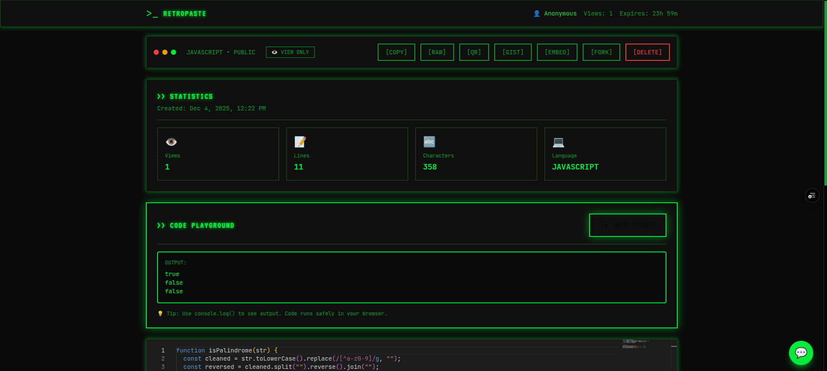The image size is (827, 371).
Task: Click the lightbulb tip icon
Action: pos(160,314)
